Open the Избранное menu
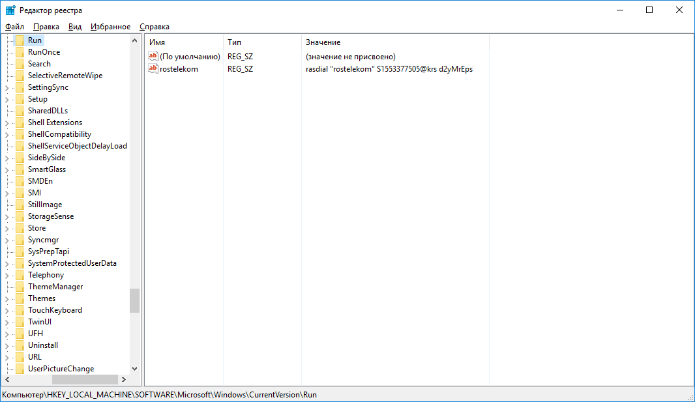This screenshot has height=402, width=695. 110,27
